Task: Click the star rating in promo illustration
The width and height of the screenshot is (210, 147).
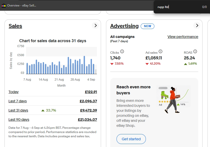Action: [164, 102]
